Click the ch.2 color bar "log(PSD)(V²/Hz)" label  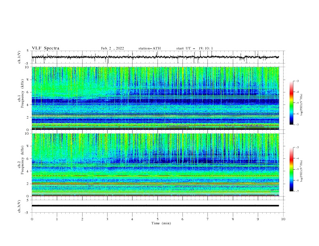[302, 171]
